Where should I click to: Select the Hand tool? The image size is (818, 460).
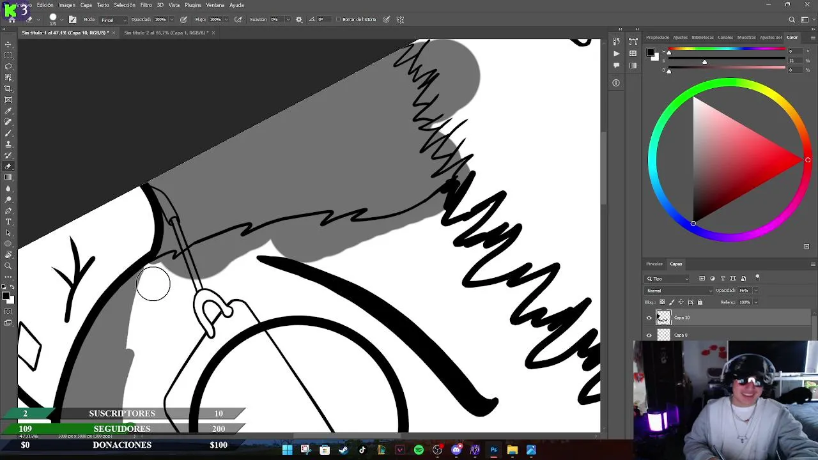(8, 255)
